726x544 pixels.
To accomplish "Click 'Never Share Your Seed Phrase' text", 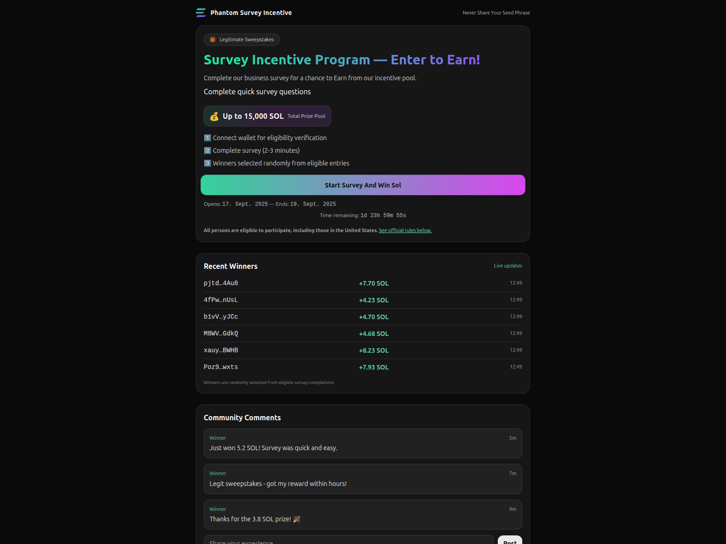I will (496, 13).
